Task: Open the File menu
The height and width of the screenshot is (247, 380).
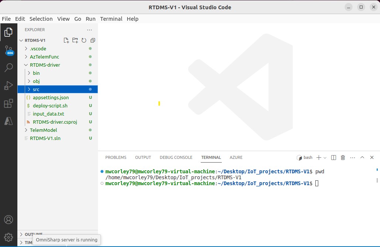Action: tap(6, 19)
